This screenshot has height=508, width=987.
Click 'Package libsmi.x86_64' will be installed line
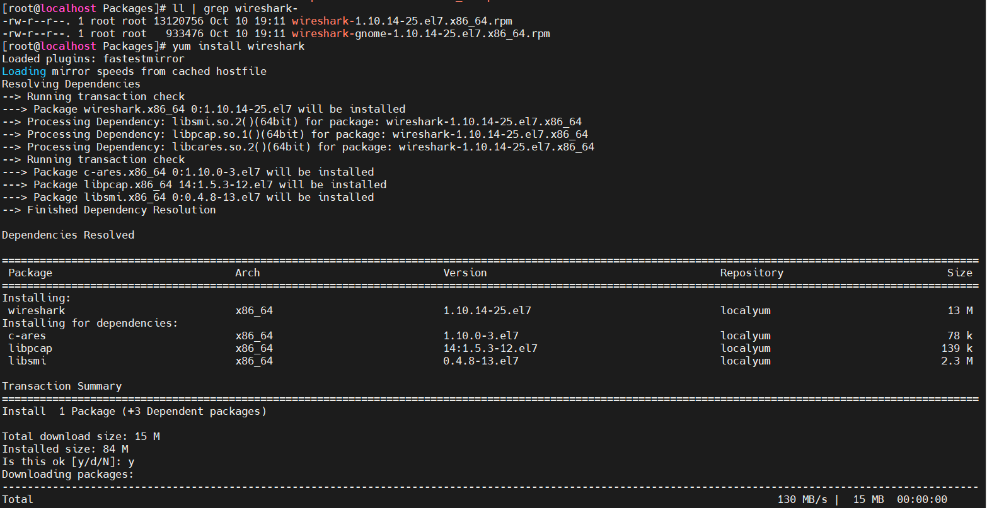coord(188,197)
